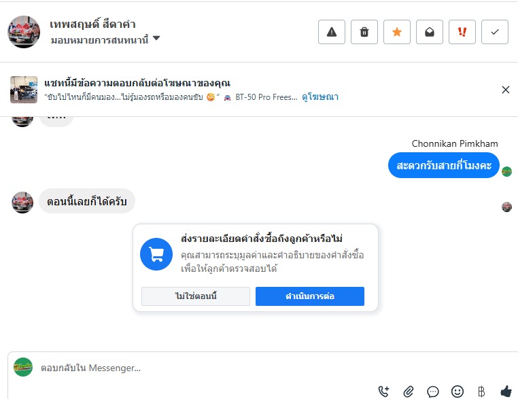Screen dimensions: 518x399
Task: Open the emoji picker smiley icon
Action: tap(457, 391)
